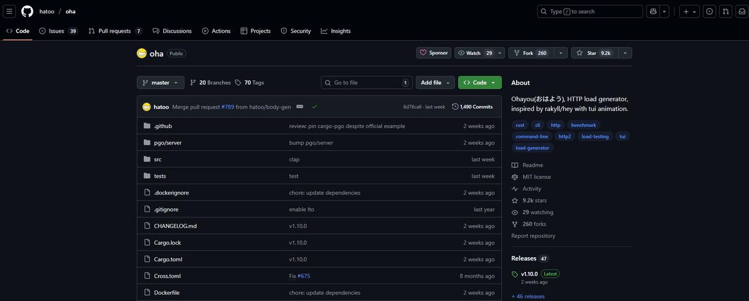Screen dimensions: 749x301
Task: Open the master branch selector dropdown
Action: pos(160,82)
